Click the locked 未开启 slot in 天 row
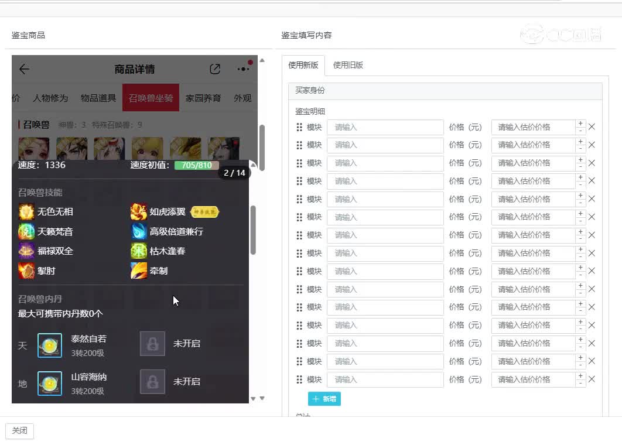622x445 pixels. (153, 344)
